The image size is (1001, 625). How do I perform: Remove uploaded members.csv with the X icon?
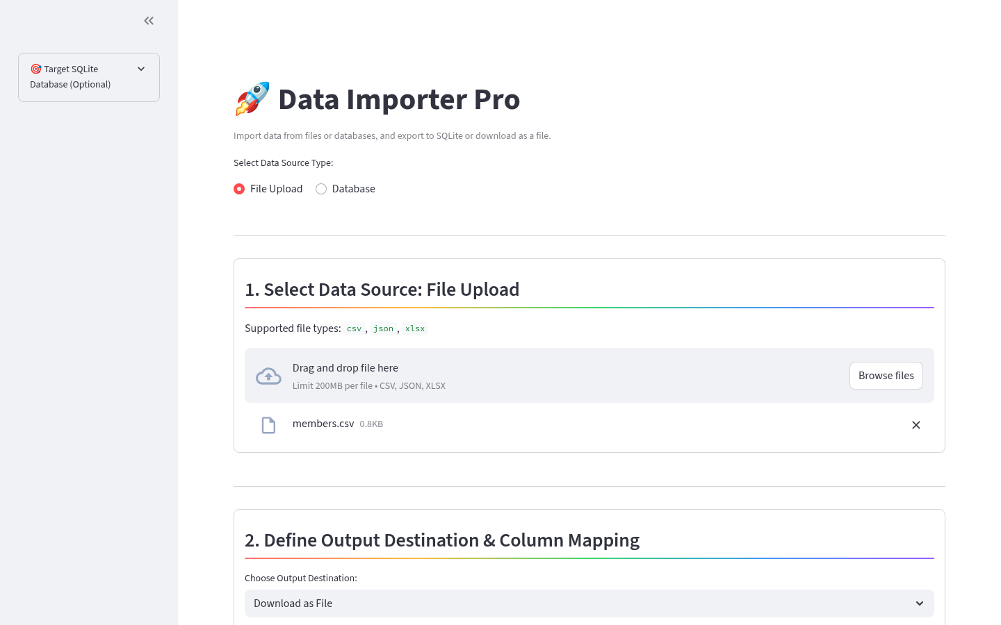coord(915,425)
